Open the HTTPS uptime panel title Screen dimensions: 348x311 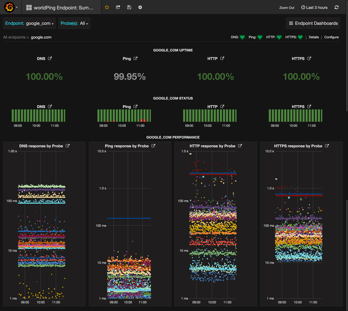(298, 59)
